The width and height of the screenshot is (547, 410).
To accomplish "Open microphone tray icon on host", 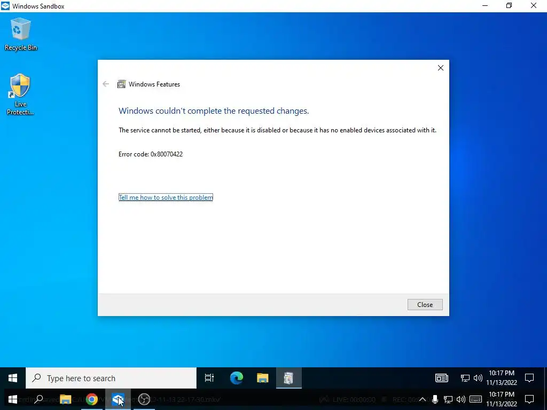I will tap(435, 399).
